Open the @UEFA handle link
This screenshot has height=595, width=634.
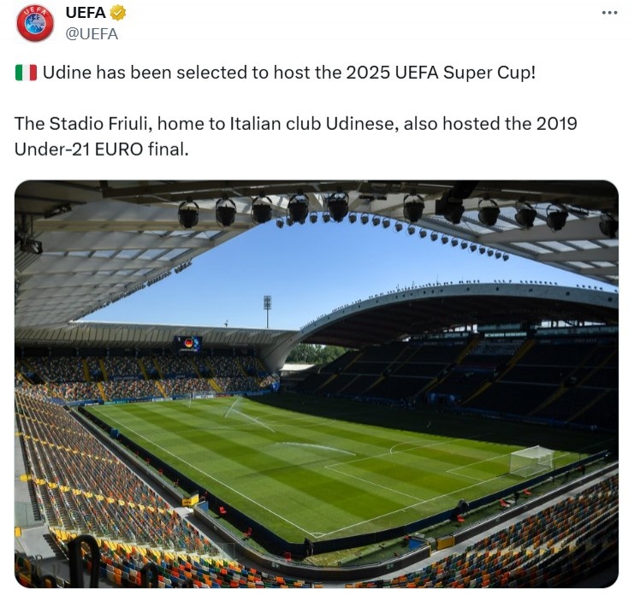click(x=92, y=33)
